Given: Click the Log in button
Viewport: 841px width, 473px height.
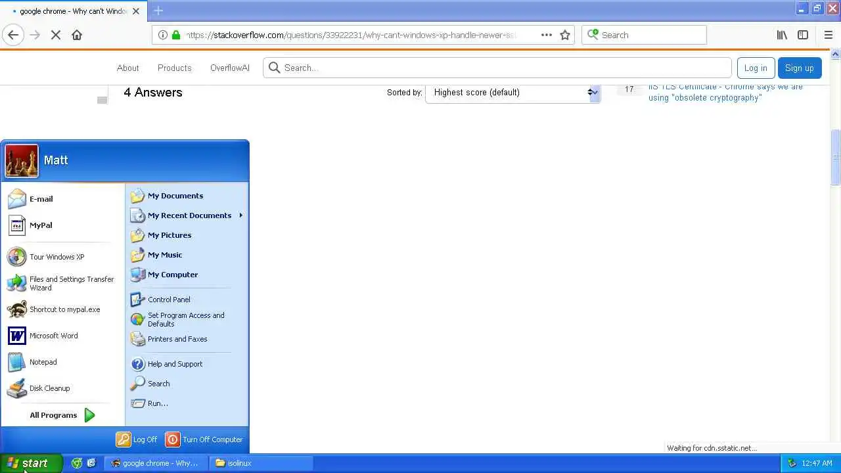Looking at the screenshot, I should click(x=756, y=68).
